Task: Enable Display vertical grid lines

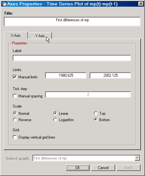Action: click(x=15, y=137)
